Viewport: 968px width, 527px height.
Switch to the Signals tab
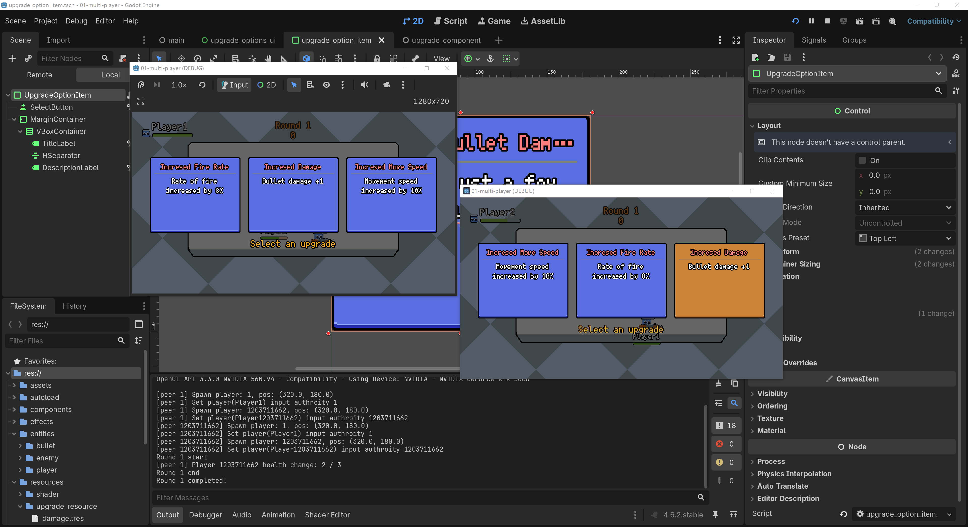pos(813,40)
